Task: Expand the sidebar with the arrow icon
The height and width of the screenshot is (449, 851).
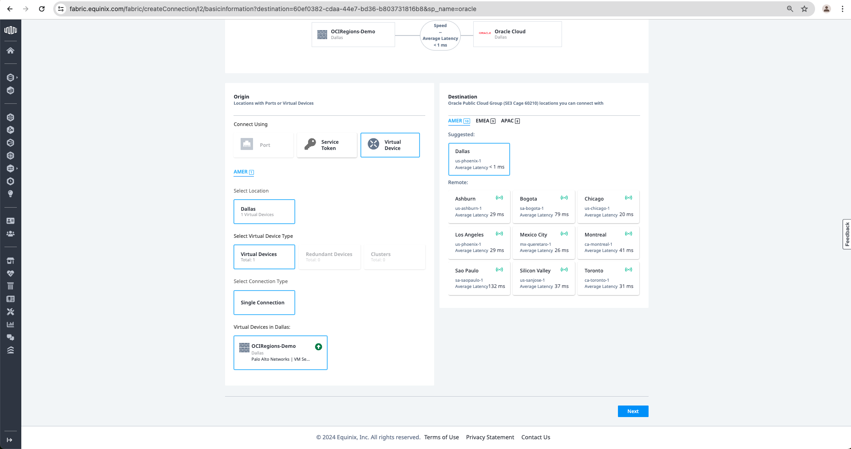Action: coord(10,440)
